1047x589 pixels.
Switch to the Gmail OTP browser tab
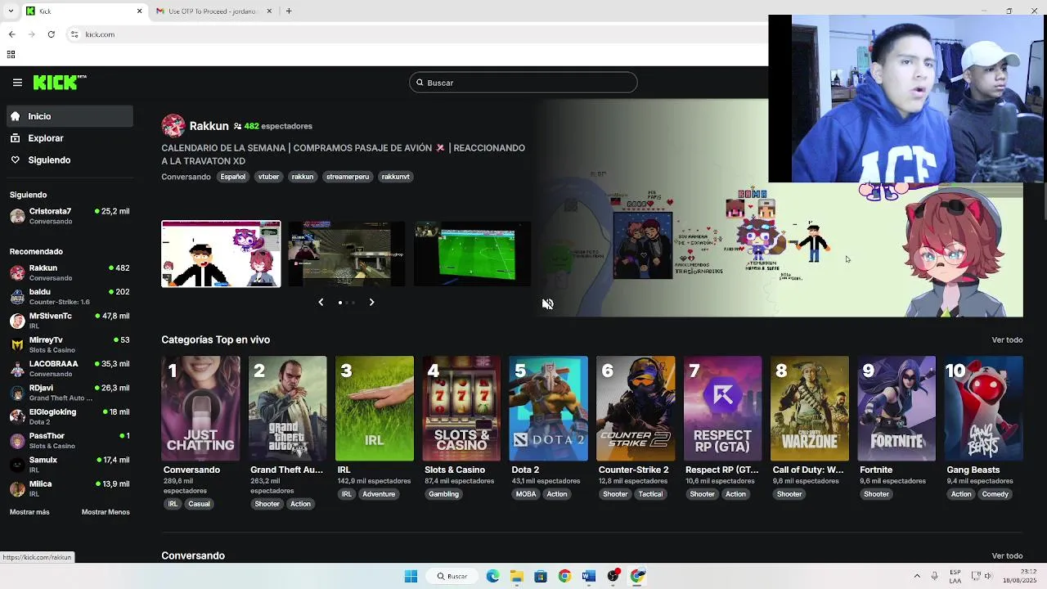(x=212, y=11)
